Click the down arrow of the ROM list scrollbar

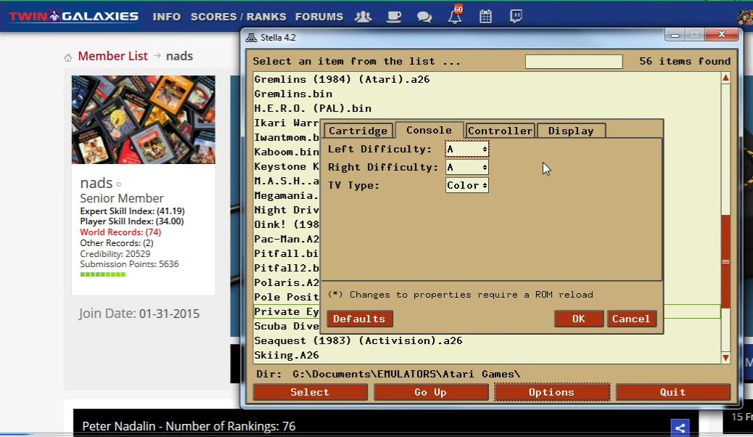725,358
